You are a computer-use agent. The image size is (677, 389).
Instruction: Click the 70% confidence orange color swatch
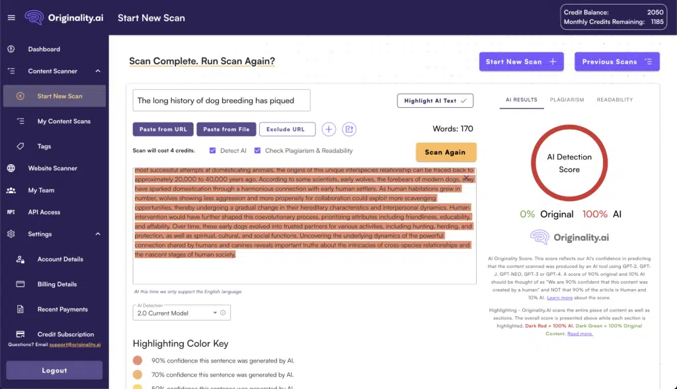pyautogui.click(x=138, y=374)
